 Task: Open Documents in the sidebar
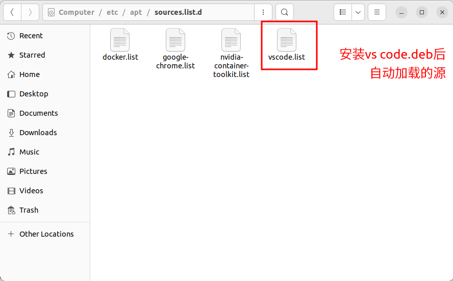click(x=45, y=113)
